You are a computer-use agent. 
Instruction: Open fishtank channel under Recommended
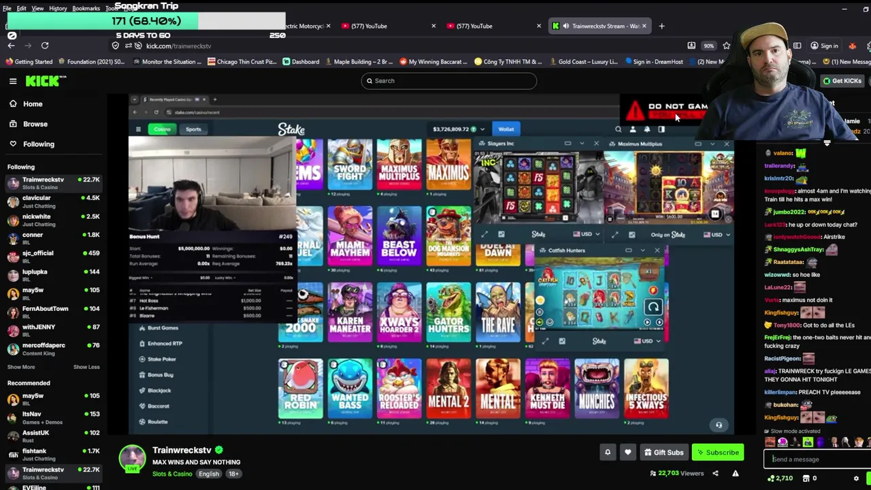coord(53,455)
